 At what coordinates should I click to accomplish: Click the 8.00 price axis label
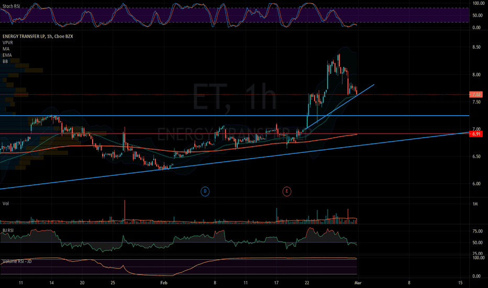coord(476,75)
